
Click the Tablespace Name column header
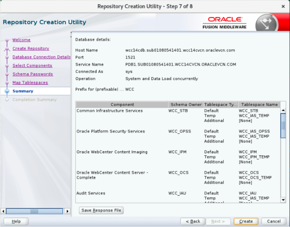pos(259,105)
